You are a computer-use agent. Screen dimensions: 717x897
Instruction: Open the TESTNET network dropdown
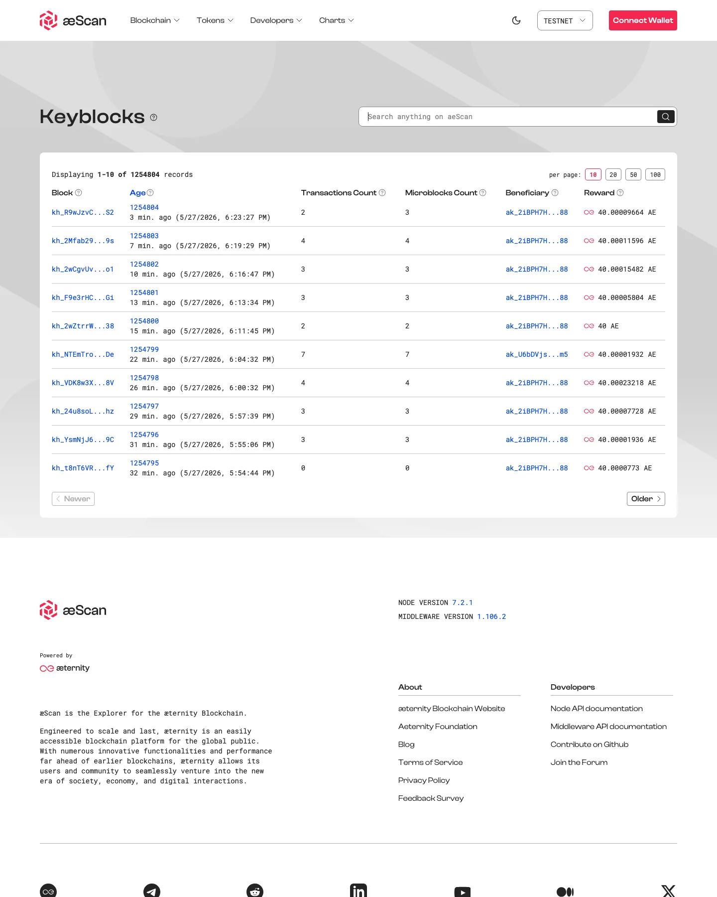click(565, 20)
